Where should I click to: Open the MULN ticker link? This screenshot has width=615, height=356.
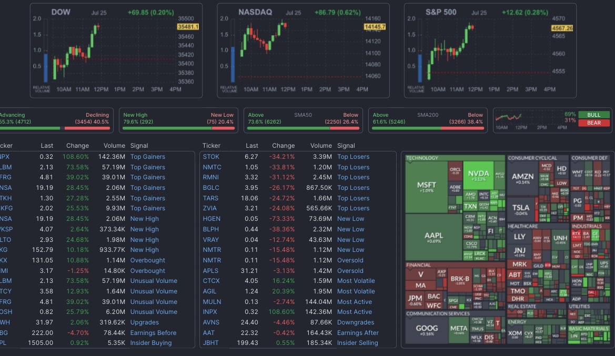click(212, 301)
